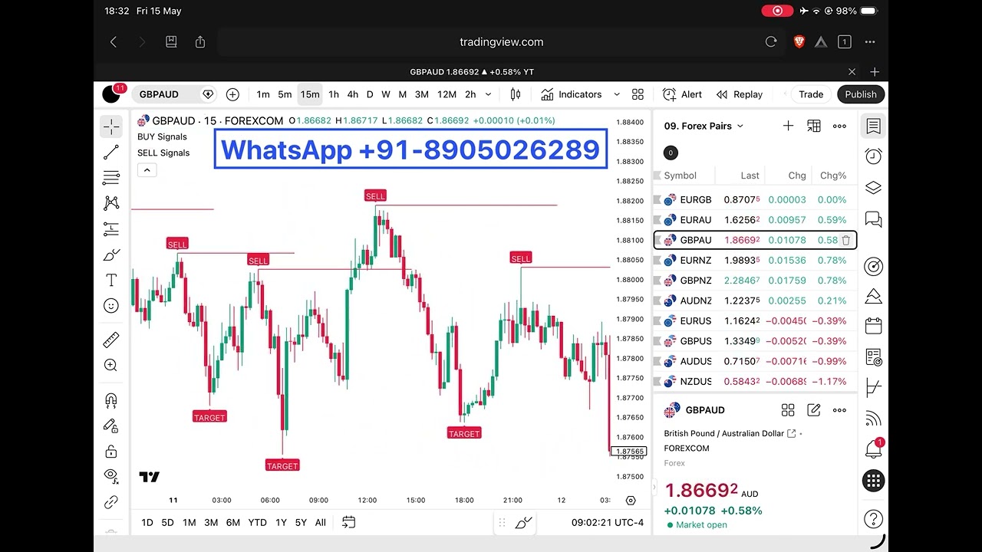The height and width of the screenshot is (552, 982).
Task: Sort the watchlist by Chg% column
Action: pyautogui.click(x=832, y=176)
